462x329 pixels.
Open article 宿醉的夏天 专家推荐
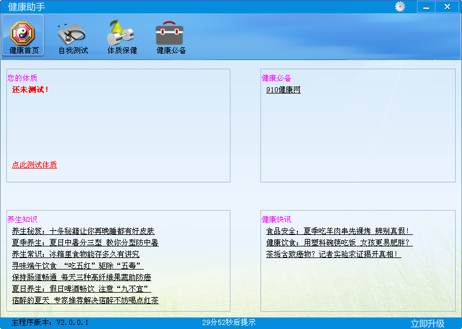click(x=85, y=300)
